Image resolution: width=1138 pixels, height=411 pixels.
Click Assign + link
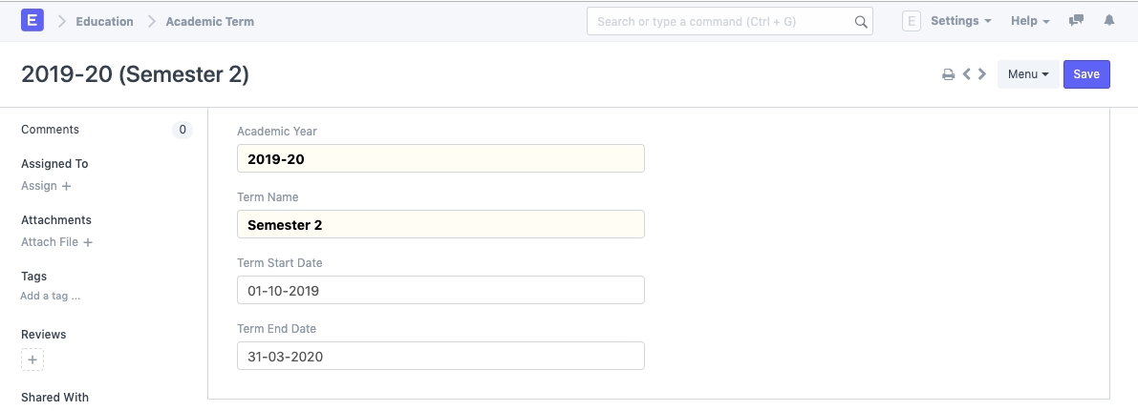46,186
